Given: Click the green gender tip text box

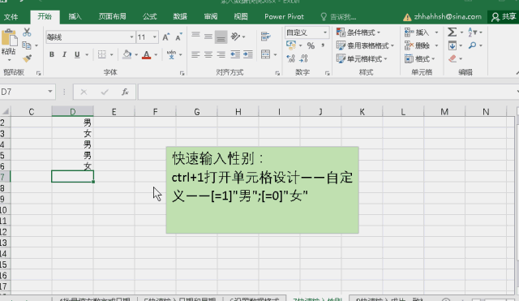Looking at the screenshot, I should tap(262, 190).
